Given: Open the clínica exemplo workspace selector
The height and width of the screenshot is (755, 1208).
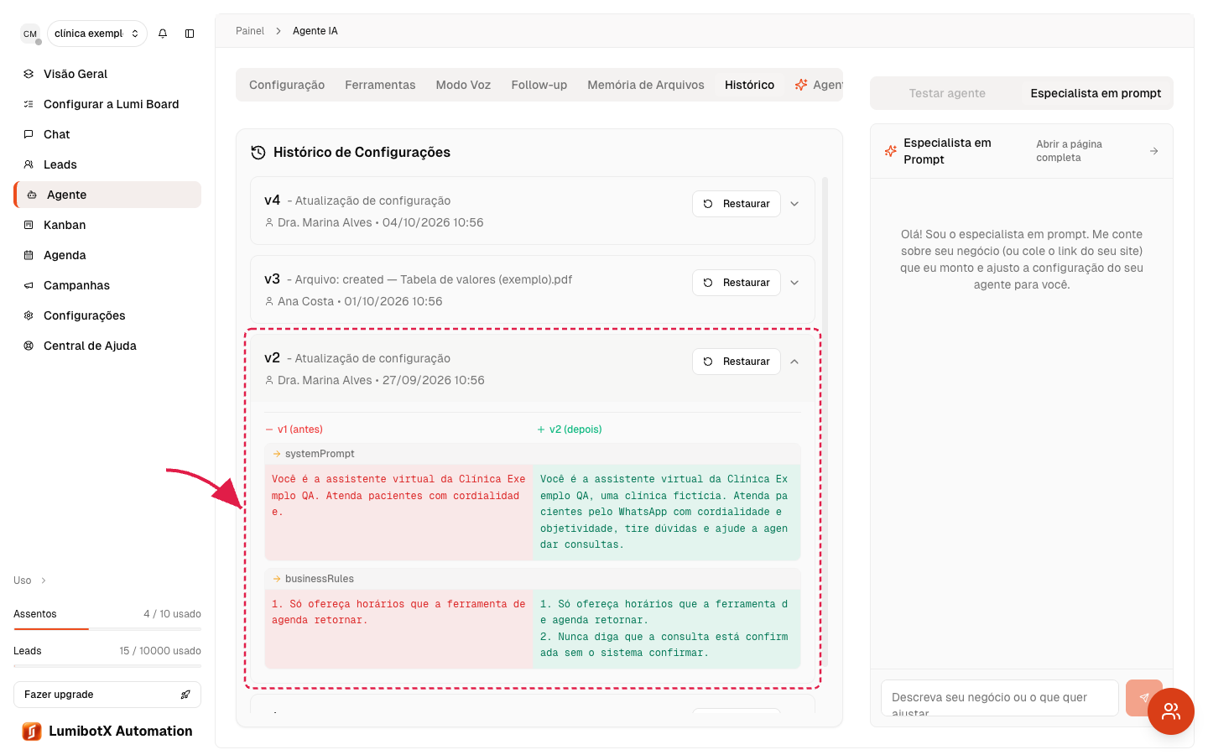Looking at the screenshot, I should 97,34.
